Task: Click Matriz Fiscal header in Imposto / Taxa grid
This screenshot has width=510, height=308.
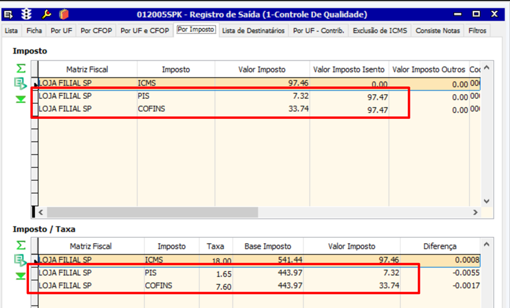Action: coord(91,246)
